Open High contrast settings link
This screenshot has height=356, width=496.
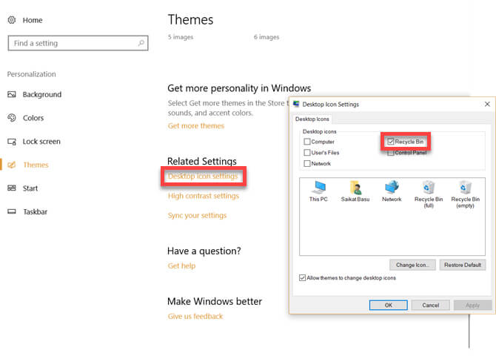pos(204,196)
